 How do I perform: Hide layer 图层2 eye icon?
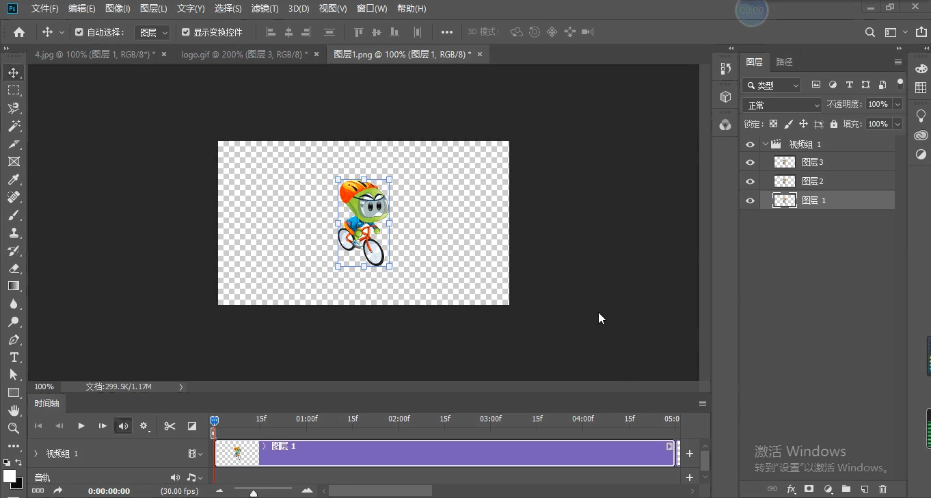[750, 181]
